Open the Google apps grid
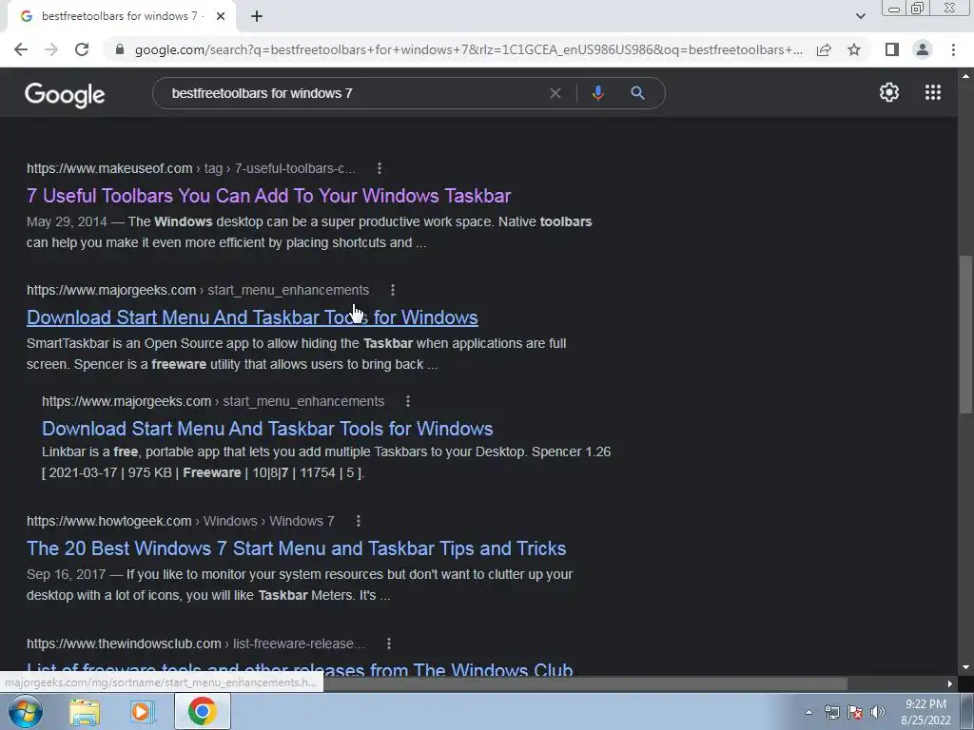Screen dimensions: 974x730 click(932, 92)
